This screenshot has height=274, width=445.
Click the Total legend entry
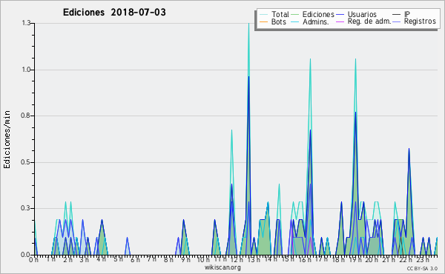click(x=274, y=14)
